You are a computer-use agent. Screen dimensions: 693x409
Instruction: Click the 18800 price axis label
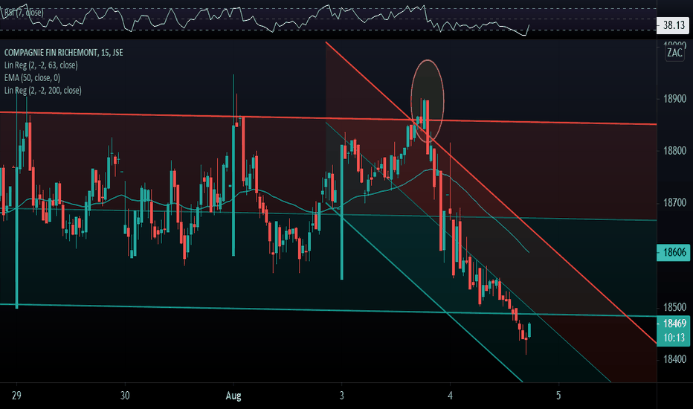pyautogui.click(x=674, y=151)
